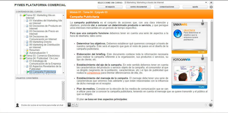Screen dimensions: 228x113
Task: Collapse Tema 04 Publicidad On-Line node
Action: pos(21,58)
